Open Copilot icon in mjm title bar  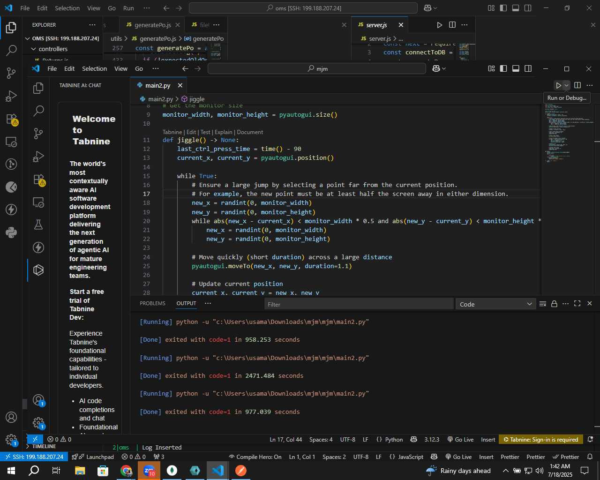coord(436,68)
